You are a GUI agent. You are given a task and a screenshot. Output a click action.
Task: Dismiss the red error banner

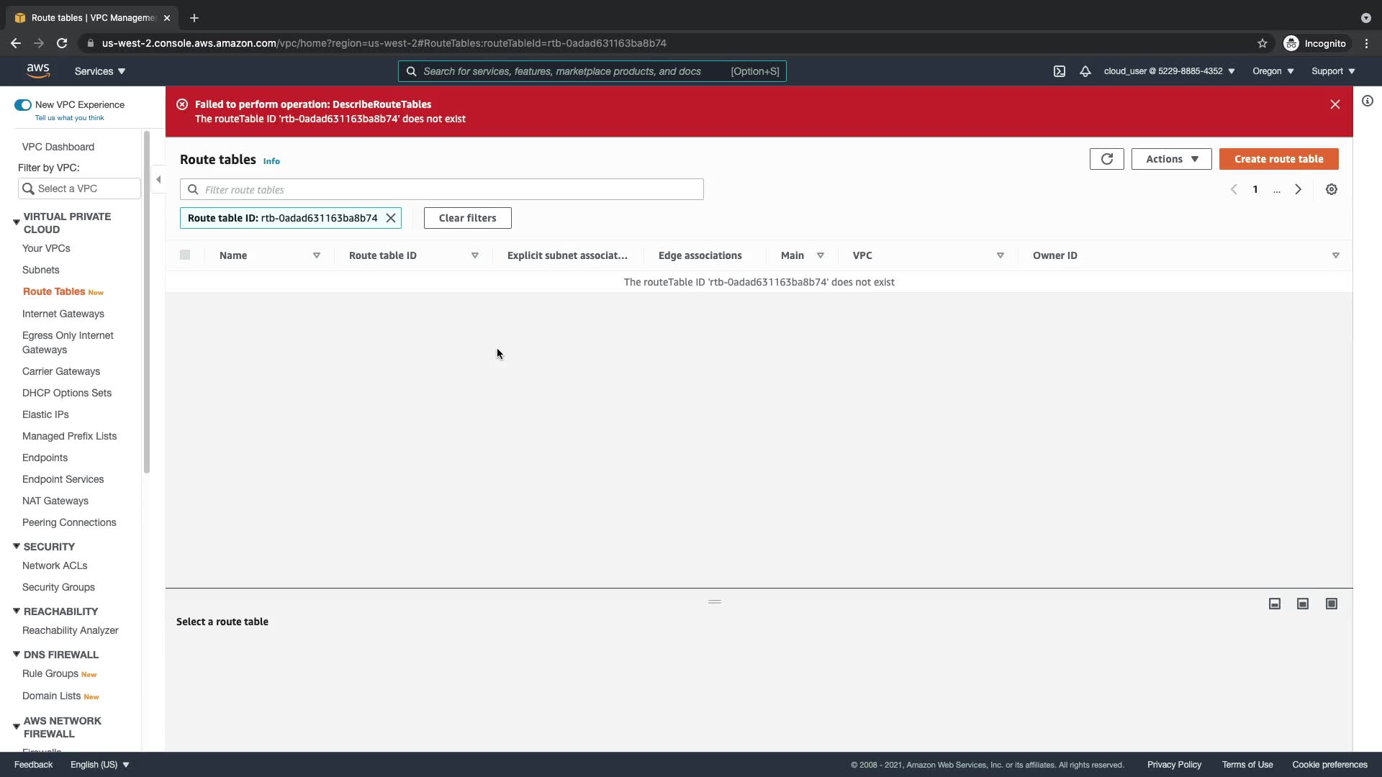tap(1335, 104)
